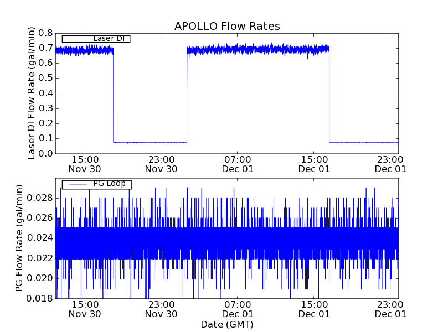The image size is (443, 332).
Task: Click the APOLLO Flow Rates chart title
Action: (227, 26)
